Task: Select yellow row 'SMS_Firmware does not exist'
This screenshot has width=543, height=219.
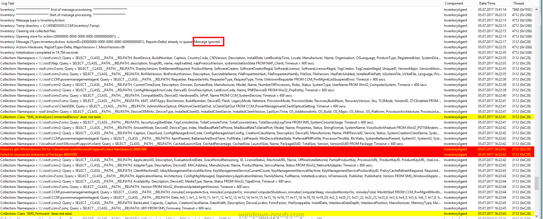Action: coord(37,214)
